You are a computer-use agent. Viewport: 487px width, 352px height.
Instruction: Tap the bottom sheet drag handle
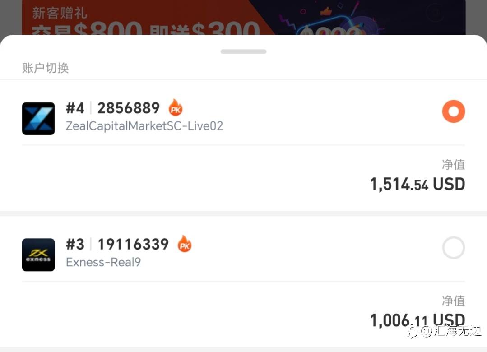click(x=243, y=51)
